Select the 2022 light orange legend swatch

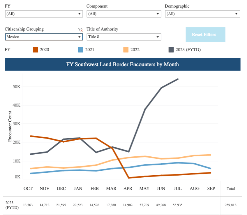(x=126, y=50)
